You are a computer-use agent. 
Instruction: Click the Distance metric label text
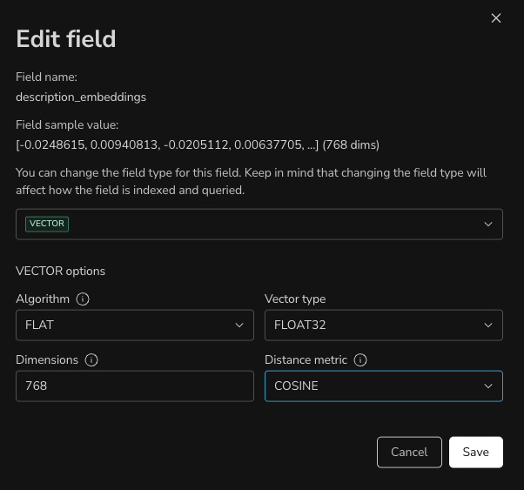click(x=306, y=360)
